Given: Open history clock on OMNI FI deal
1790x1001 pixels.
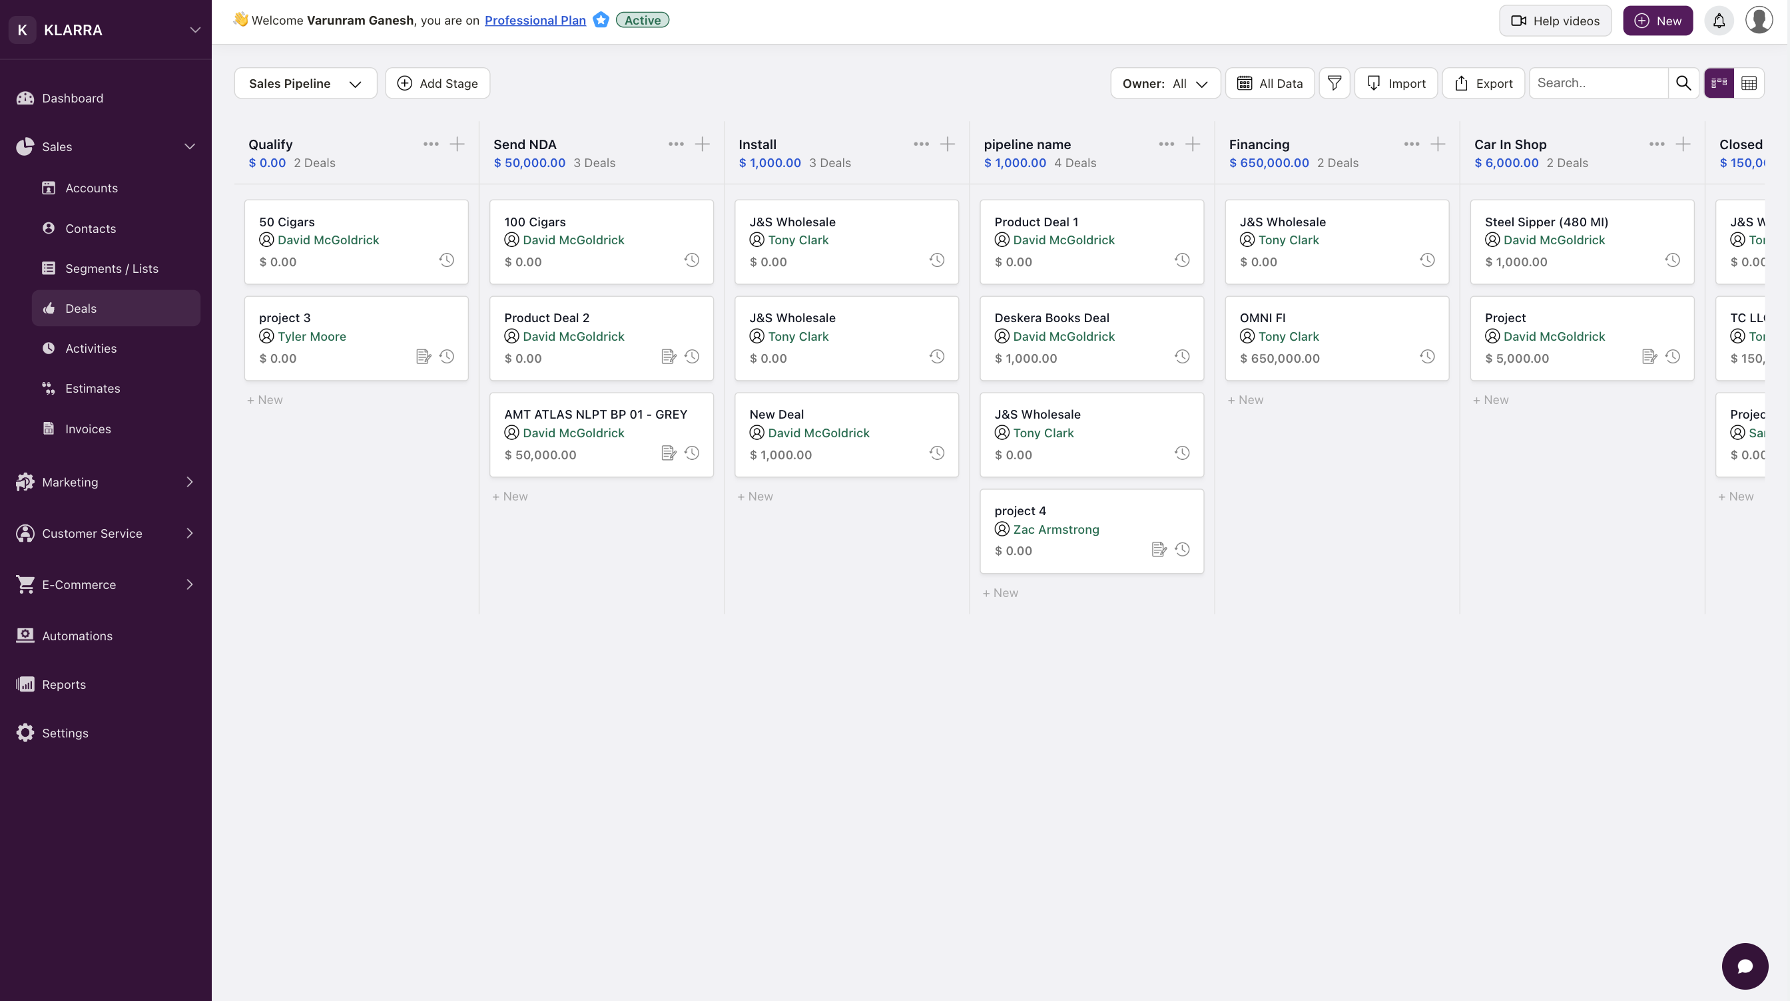Looking at the screenshot, I should [1427, 357].
